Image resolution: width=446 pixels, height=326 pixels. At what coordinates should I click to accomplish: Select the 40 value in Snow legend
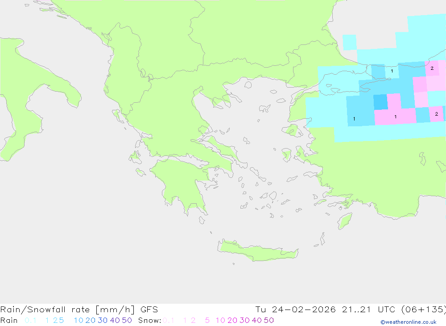click(257, 320)
